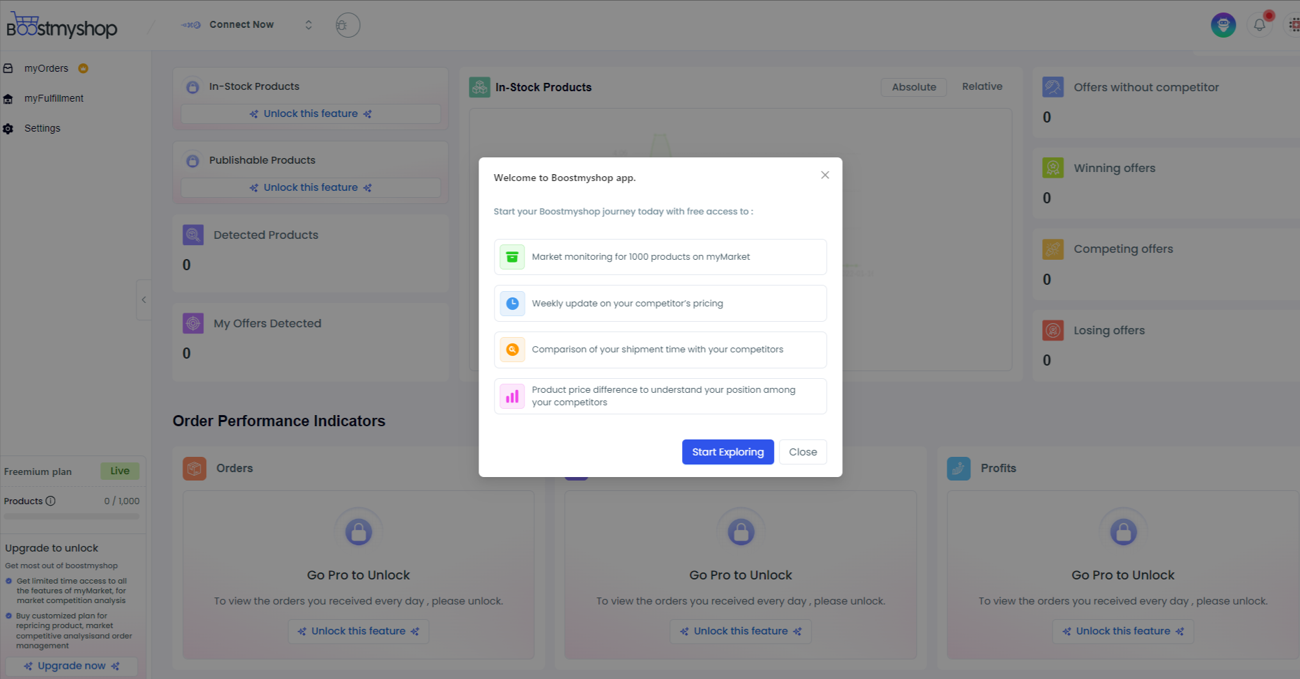Open the user avatar menu

click(x=1223, y=25)
